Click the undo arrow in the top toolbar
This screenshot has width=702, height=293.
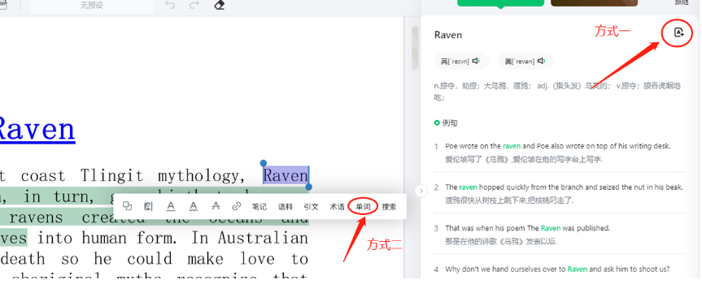point(170,6)
